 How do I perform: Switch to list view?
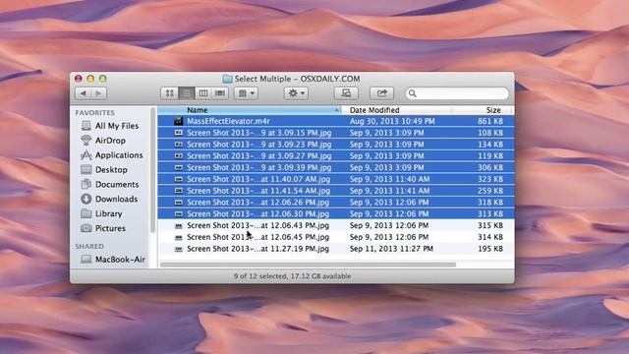pos(187,93)
